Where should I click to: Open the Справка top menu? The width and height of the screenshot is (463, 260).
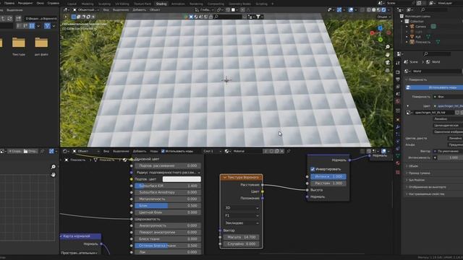pos(54,3)
